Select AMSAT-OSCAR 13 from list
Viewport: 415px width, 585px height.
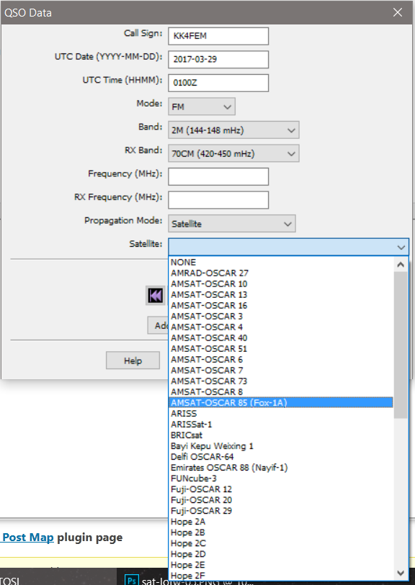point(281,295)
